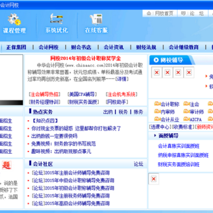Click the 网校辅导 panel header
This screenshot has height=213, width=213.
[x=172, y=60]
